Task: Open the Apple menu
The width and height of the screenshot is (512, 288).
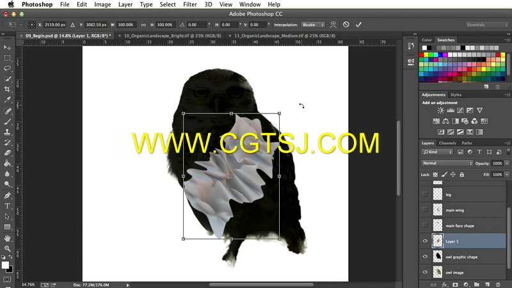Action: point(11,4)
